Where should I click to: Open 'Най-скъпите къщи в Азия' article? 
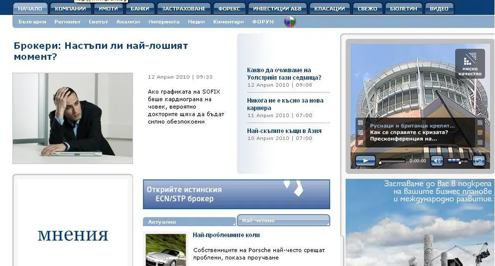[284, 131]
